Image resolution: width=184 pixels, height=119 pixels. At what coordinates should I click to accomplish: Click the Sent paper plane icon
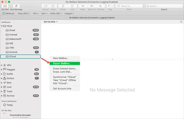5,83
